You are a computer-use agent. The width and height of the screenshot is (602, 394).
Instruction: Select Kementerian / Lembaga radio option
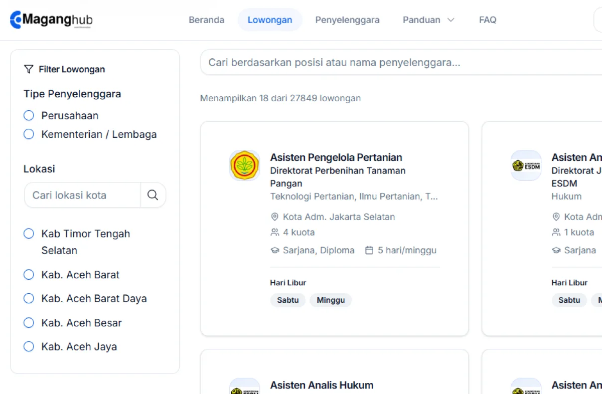click(29, 134)
